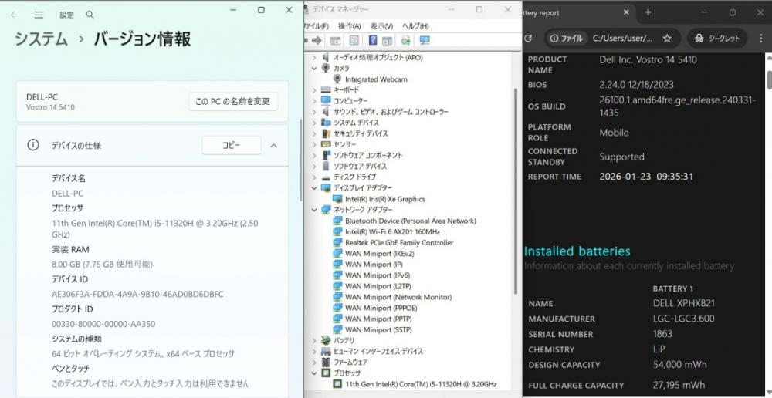This screenshot has width=772, height=398.
Task: Close the Battery report browser tab
Action: coord(626,12)
